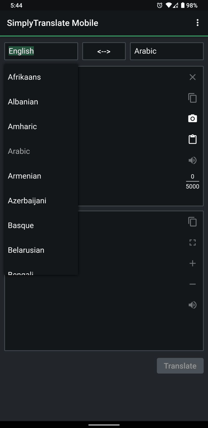Listen to the source text pronunciation
This screenshot has width=208, height=428.
(x=192, y=160)
